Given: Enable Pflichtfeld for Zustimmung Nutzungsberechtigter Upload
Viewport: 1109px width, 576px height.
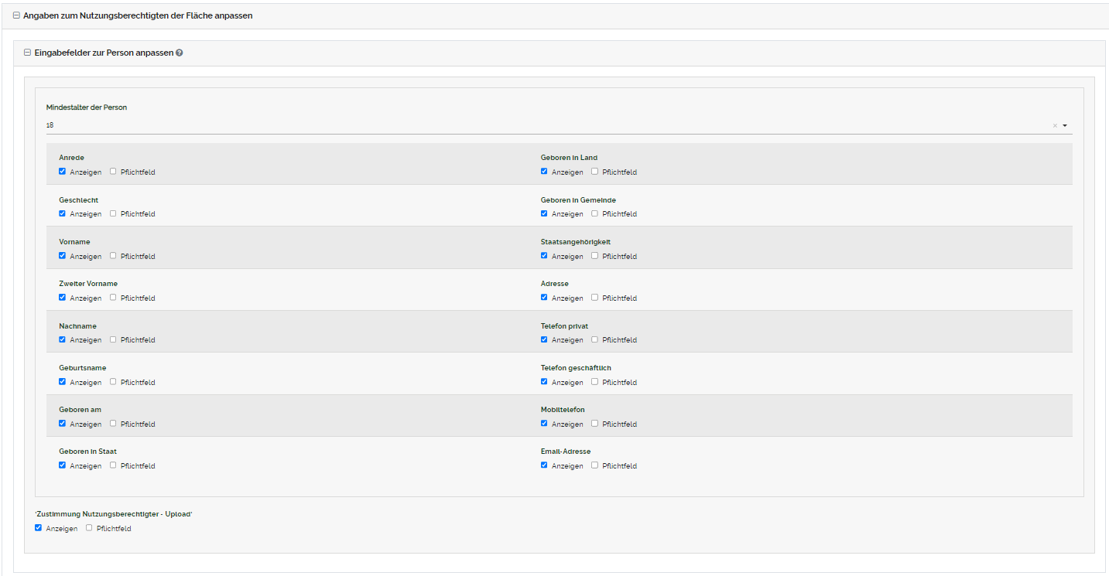Looking at the screenshot, I should click(89, 528).
